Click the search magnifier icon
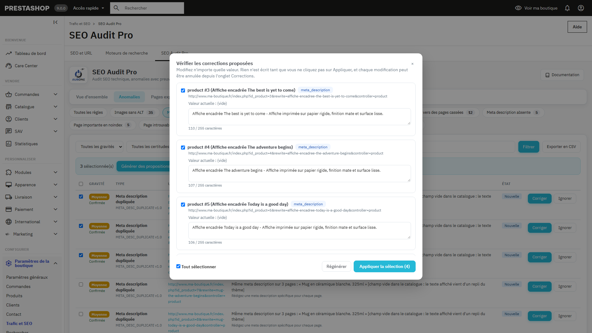The image size is (592, 333). click(x=116, y=8)
